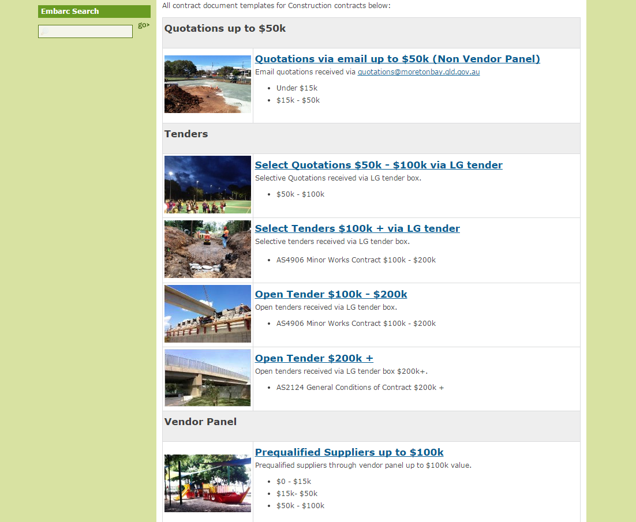Click the quotations@moretonbay.qld.gov.au email link

tap(418, 72)
